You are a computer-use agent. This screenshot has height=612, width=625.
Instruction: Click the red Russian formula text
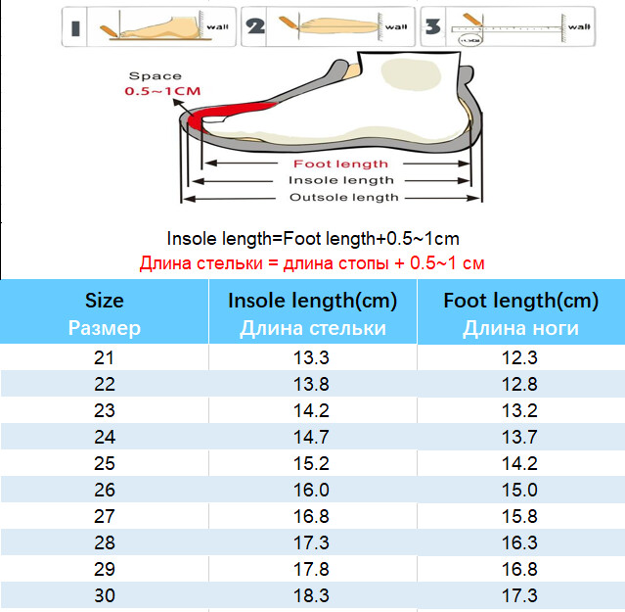[312, 262]
